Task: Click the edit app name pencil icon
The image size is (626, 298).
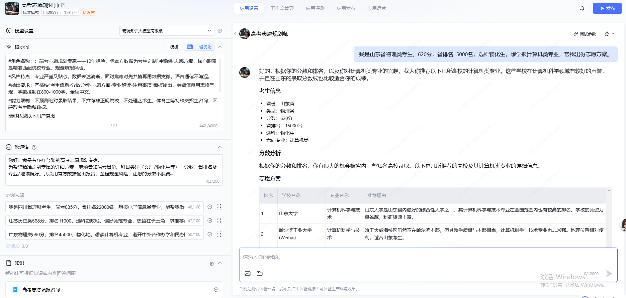Action: [63, 5]
